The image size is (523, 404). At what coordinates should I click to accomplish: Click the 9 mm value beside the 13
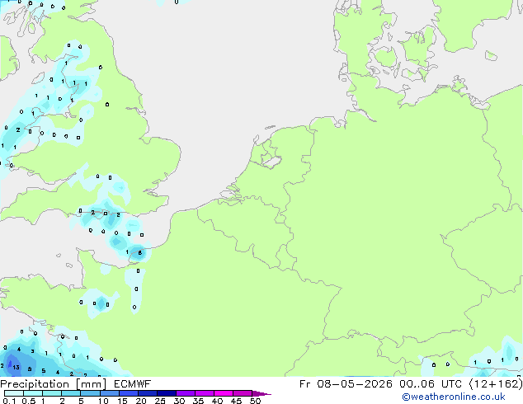30,369
